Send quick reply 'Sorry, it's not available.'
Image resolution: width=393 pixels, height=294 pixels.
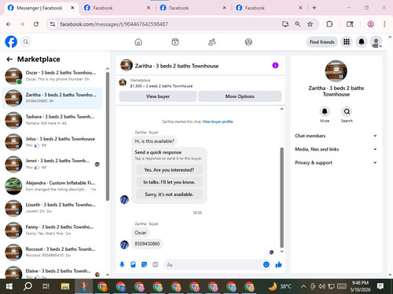pos(169,194)
